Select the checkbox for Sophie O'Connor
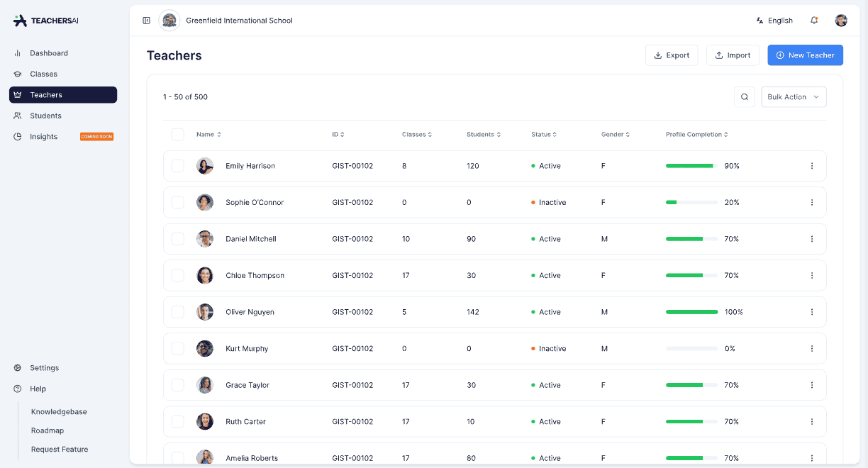Screen dimensions: 868x468 (x=177, y=203)
